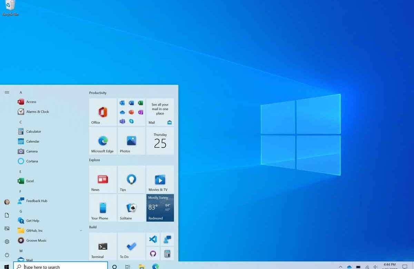This screenshot has width=414, height=269.
Task: Select Calculator in the app list
Action: [x=33, y=131]
